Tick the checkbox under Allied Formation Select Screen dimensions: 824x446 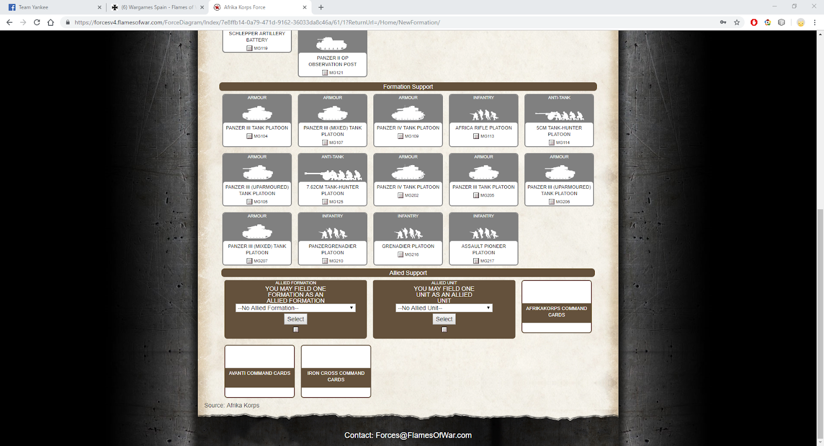296,330
